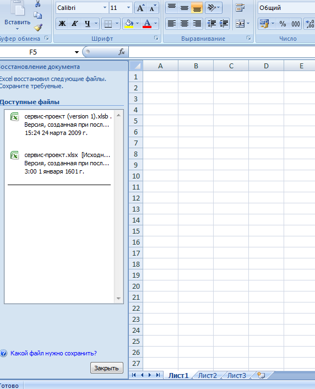Viewport: 315px width, 389px height.
Task: Click the Select All corner button
Action: click(x=135, y=66)
